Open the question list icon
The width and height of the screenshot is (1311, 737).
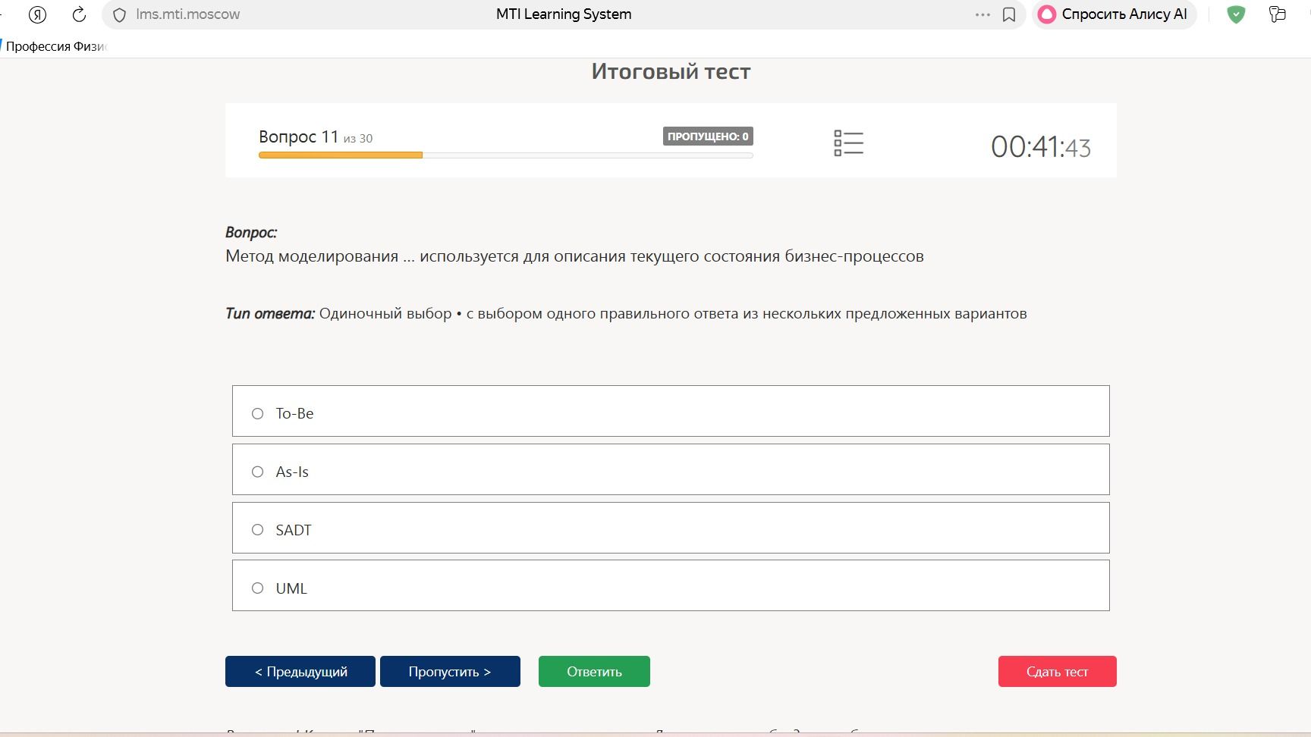848,143
